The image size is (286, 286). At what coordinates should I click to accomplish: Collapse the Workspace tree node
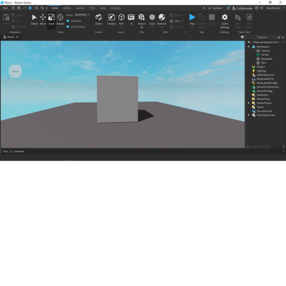[249, 47]
